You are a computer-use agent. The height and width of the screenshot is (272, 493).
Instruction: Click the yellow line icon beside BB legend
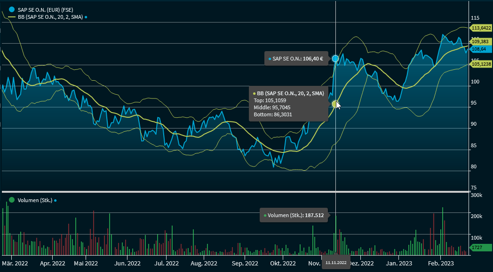(x=12, y=17)
